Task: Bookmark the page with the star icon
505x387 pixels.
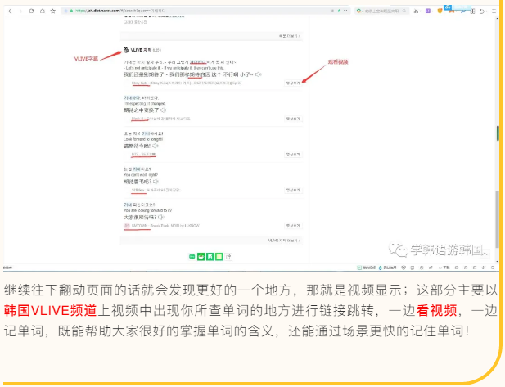Action: click(x=53, y=11)
